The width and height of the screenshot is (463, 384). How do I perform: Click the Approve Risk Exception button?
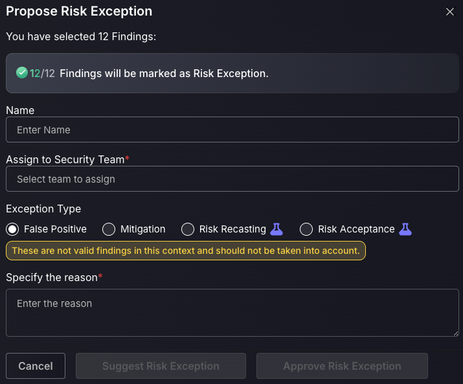point(342,366)
